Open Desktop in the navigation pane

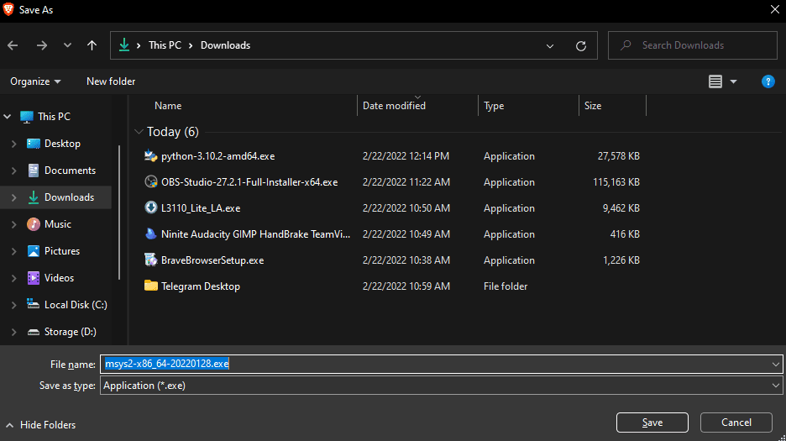click(x=62, y=144)
